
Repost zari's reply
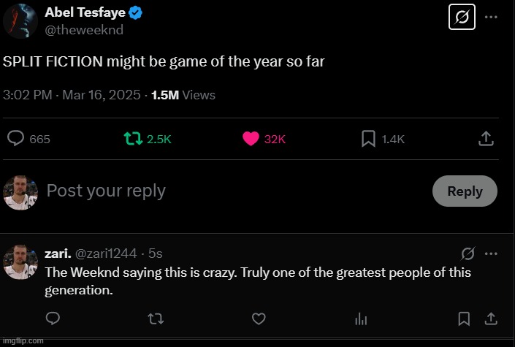click(x=156, y=319)
